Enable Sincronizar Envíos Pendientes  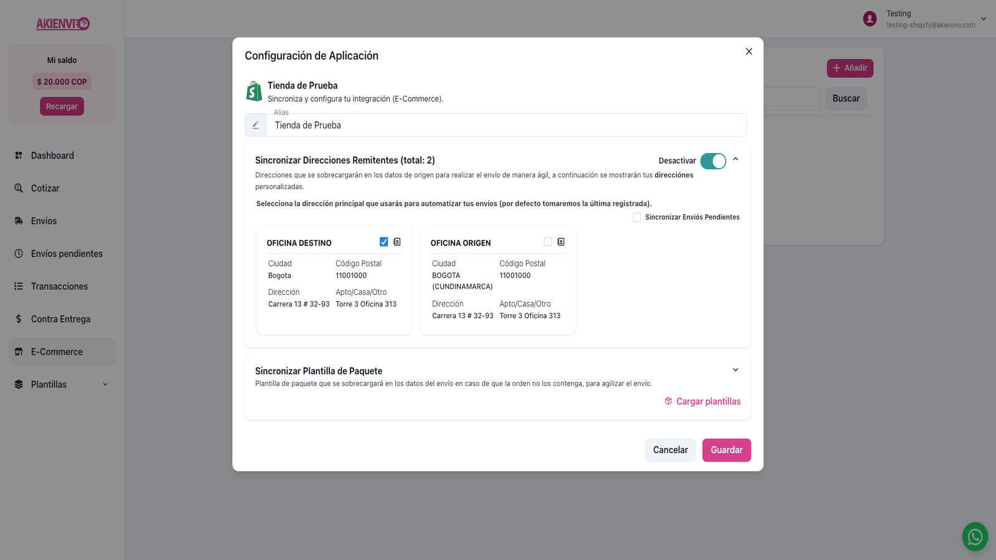pos(637,217)
